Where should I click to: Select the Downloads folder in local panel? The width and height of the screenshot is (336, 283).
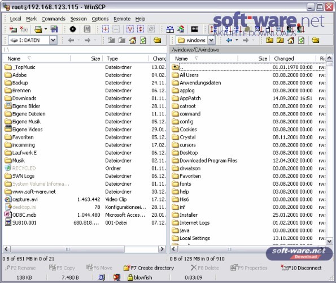pos(20,98)
